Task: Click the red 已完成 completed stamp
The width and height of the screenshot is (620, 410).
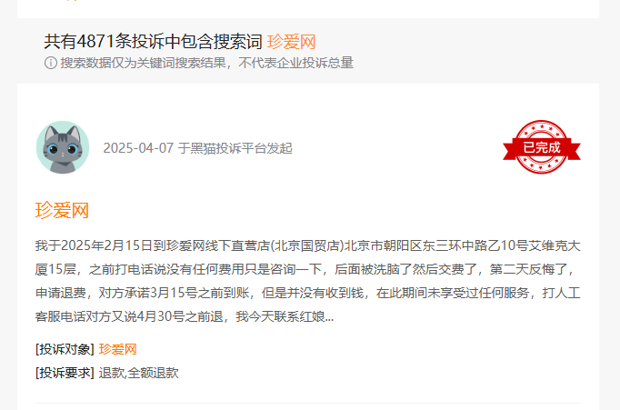Action: point(541,147)
